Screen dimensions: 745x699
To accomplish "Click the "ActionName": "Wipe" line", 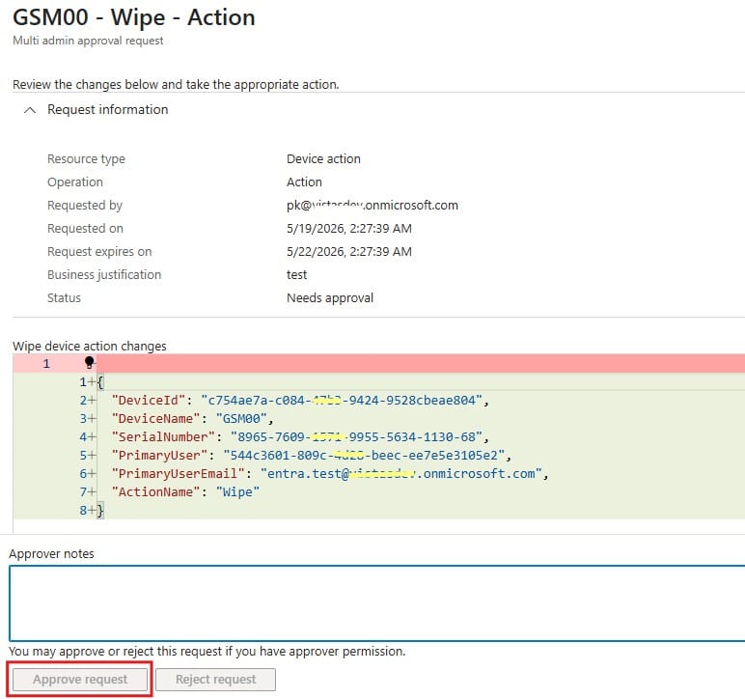I will coord(185,491).
